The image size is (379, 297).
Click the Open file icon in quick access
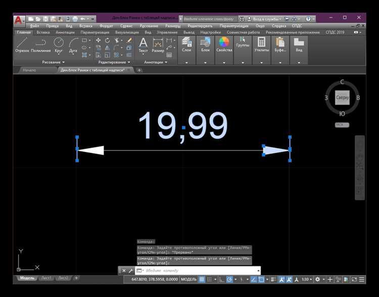tap(38, 19)
